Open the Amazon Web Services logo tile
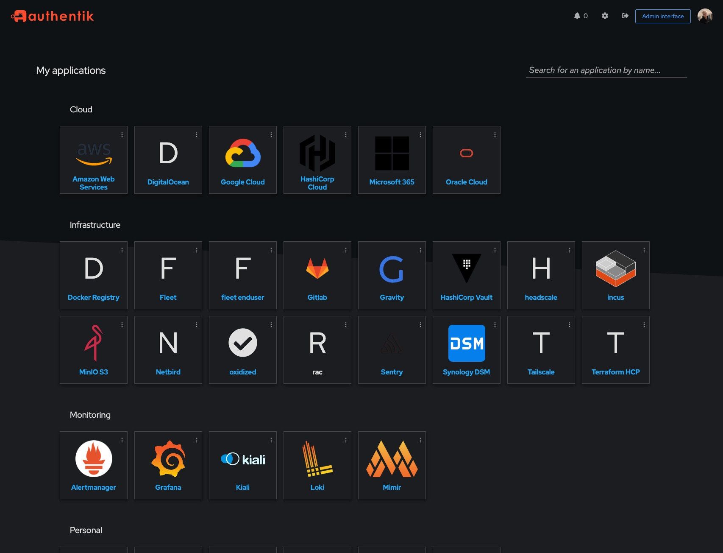 pyautogui.click(x=94, y=154)
